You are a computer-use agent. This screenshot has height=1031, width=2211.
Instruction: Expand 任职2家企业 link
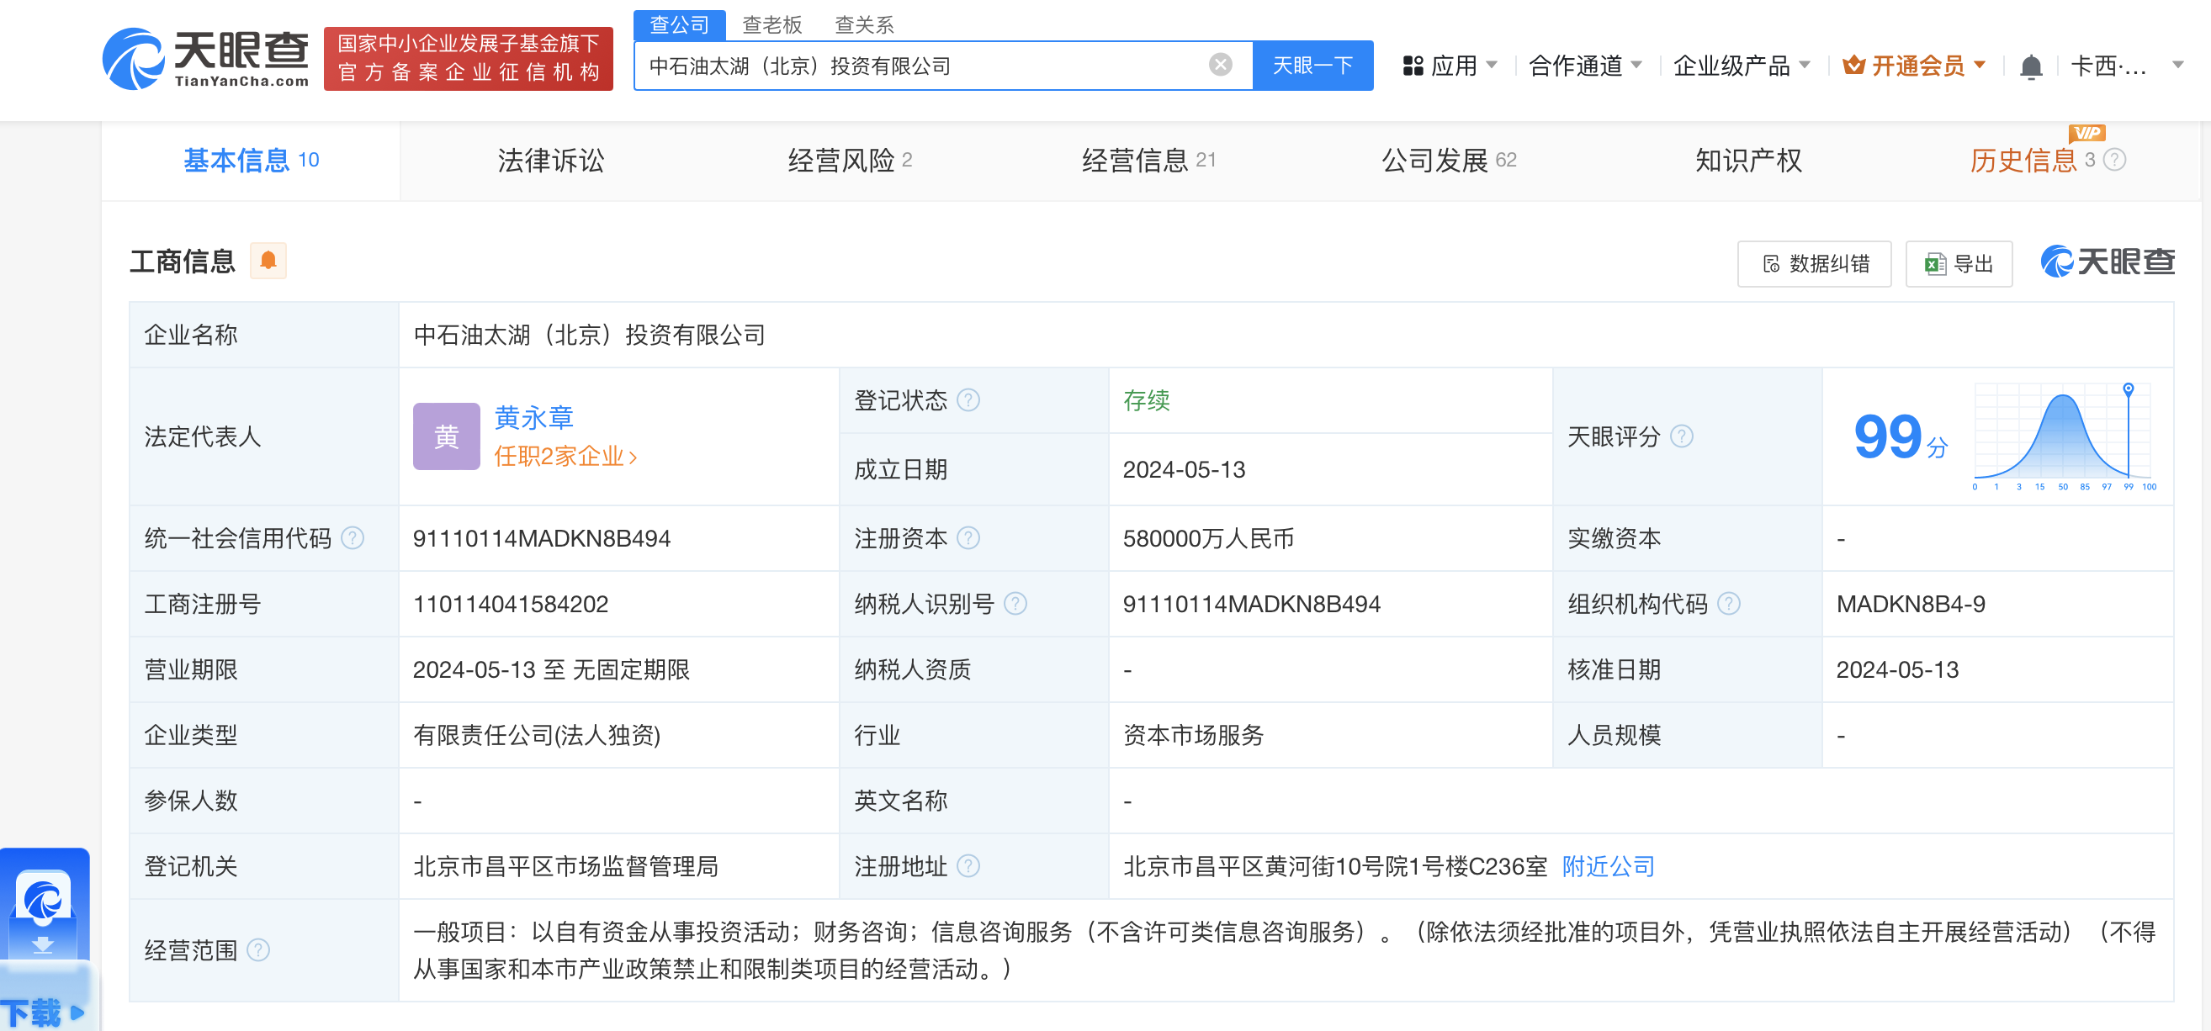coord(565,457)
